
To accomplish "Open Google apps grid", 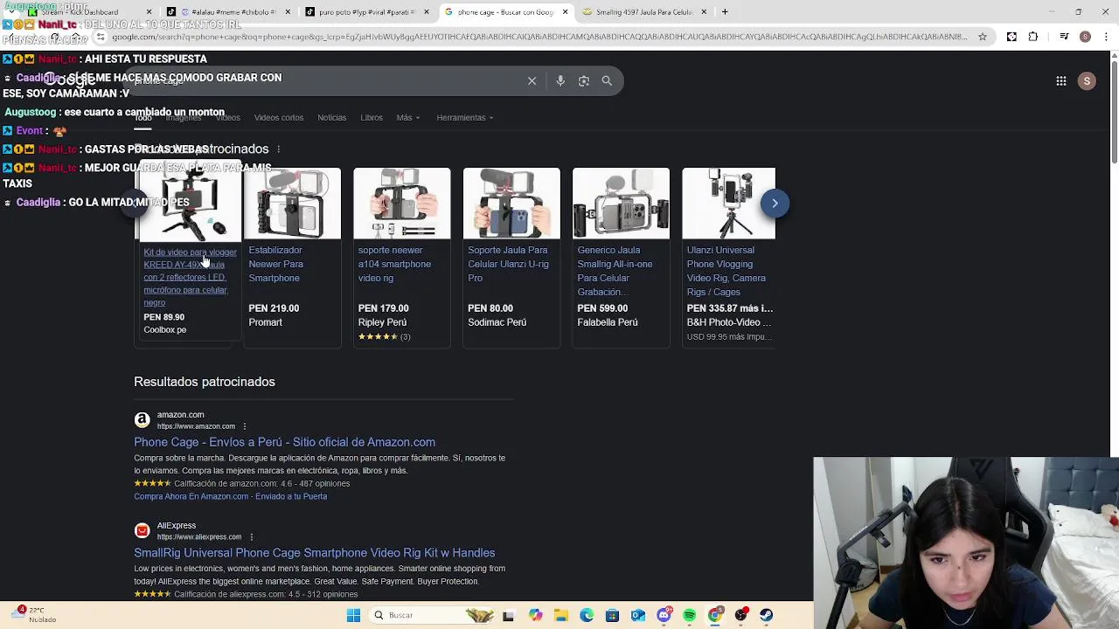I will click(x=1061, y=81).
